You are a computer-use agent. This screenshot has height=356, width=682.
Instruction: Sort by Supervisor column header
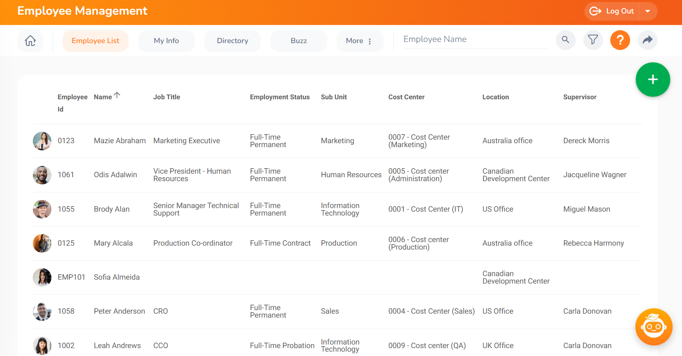pyautogui.click(x=579, y=97)
